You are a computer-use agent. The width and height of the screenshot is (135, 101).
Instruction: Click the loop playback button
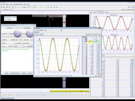click(88, 95)
